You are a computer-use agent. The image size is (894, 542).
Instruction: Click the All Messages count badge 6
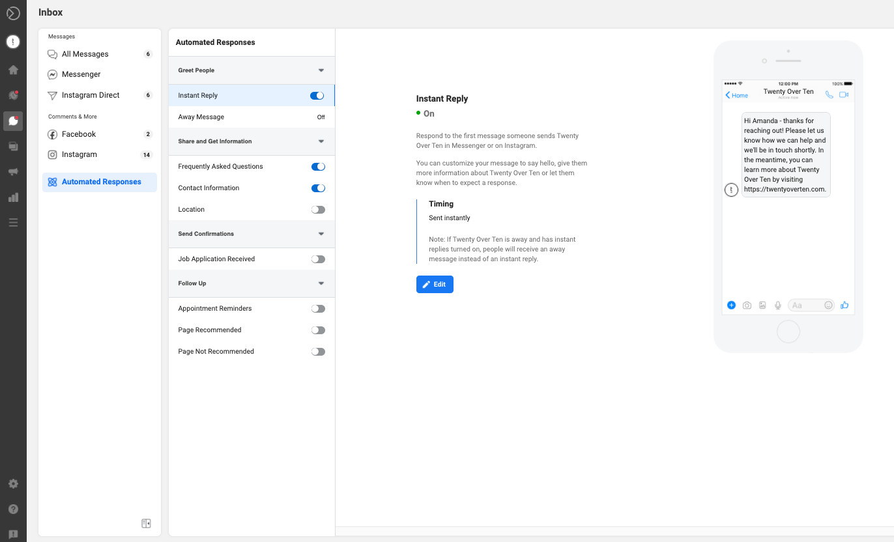point(148,54)
